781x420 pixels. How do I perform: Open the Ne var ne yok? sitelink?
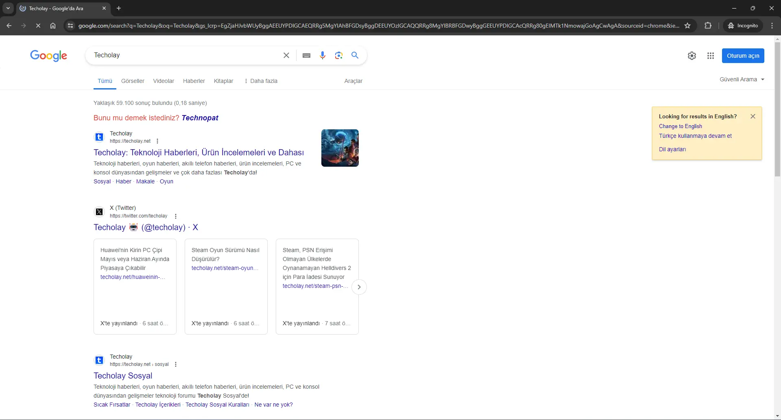pos(273,405)
